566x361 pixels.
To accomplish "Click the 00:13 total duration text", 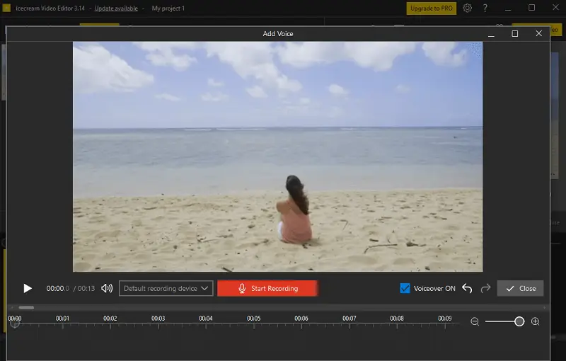I will 86,288.
